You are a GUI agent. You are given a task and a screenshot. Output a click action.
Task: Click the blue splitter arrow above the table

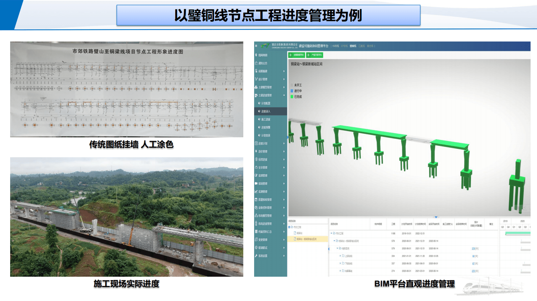tap(436, 217)
